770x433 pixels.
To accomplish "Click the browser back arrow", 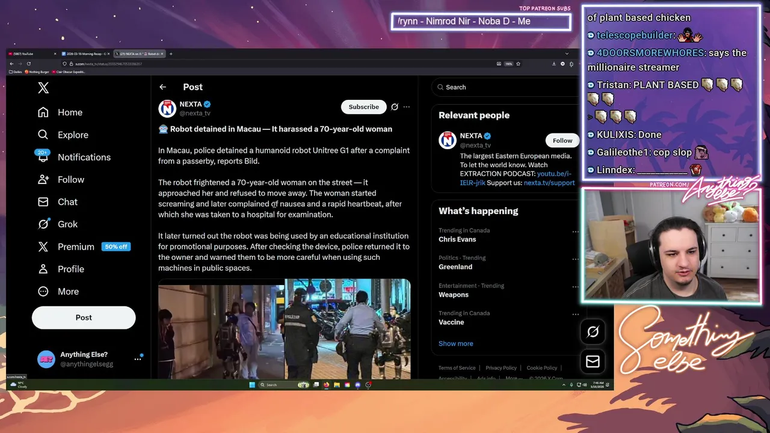I will [x=11, y=64].
